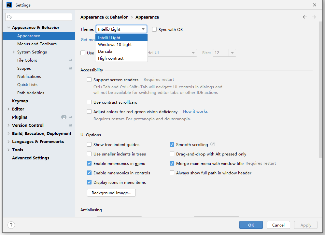Choose High contrast theme
Viewport: 325px width, 235px height.
click(121, 58)
